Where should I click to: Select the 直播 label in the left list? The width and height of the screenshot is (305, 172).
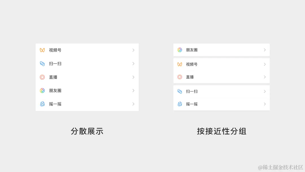[x=53, y=77]
